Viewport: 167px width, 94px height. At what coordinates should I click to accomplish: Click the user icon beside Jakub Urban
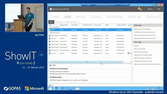click(x=50, y=36)
